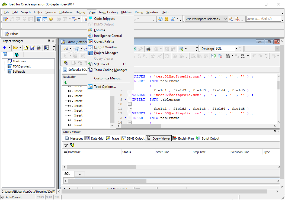This screenshot has width=285, height=200.
Task: Click the Jump to search field
Action: (263, 19)
